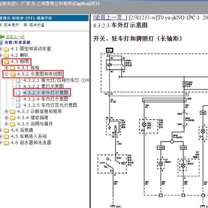Viewport: 208px width, 208px height.
Task: Select tree item 4.3.1 规格
Action: click(x=28, y=68)
